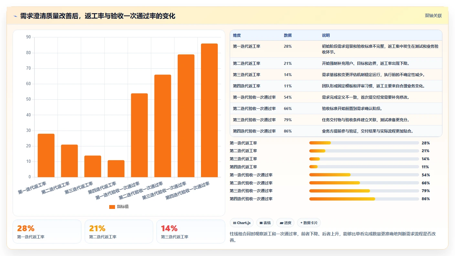
Task: Click the 数据卡片 chip
Action: click(309, 223)
